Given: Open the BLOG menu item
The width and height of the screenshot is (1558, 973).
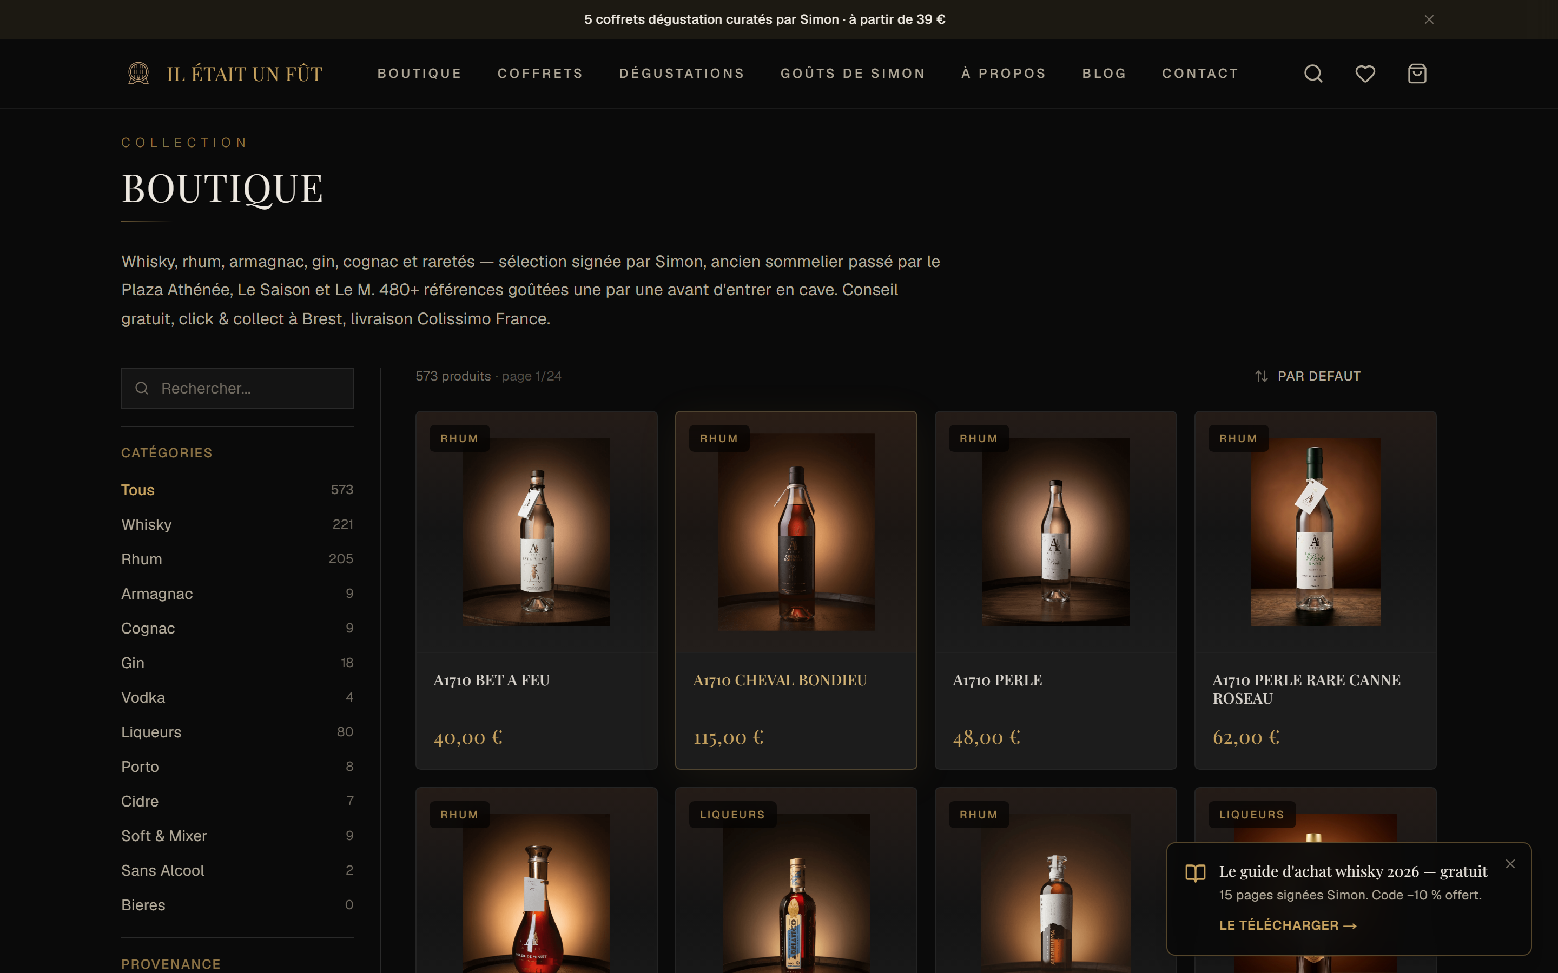Looking at the screenshot, I should 1104,74.
